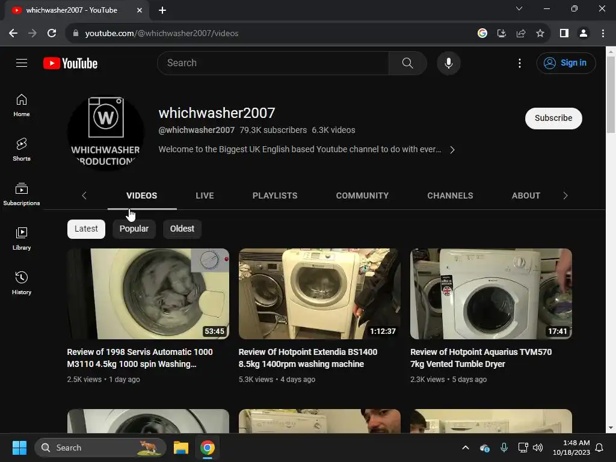Screen dimensions: 616x462
Task: Show more channel tabs arrow
Action: (565, 196)
